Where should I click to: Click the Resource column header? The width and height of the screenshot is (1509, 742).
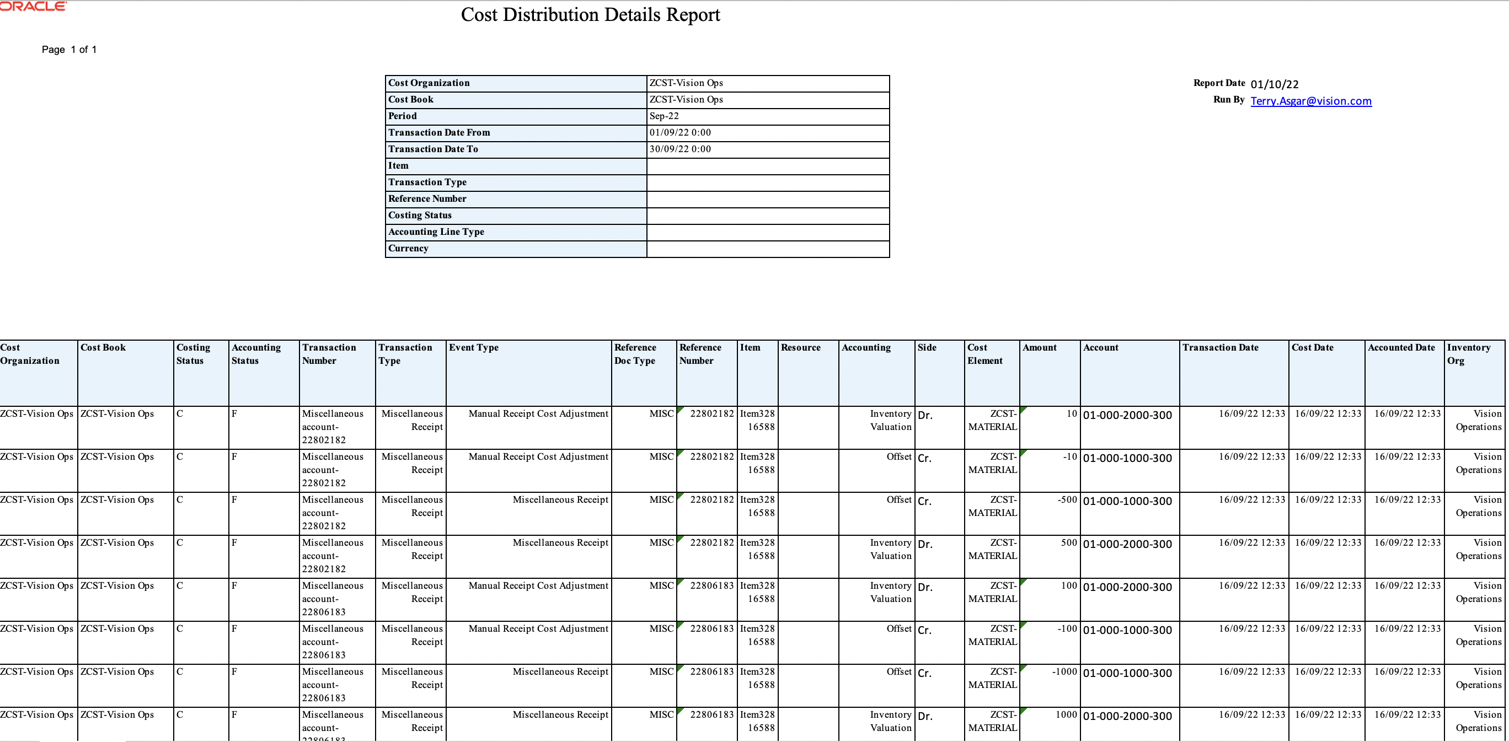809,373
